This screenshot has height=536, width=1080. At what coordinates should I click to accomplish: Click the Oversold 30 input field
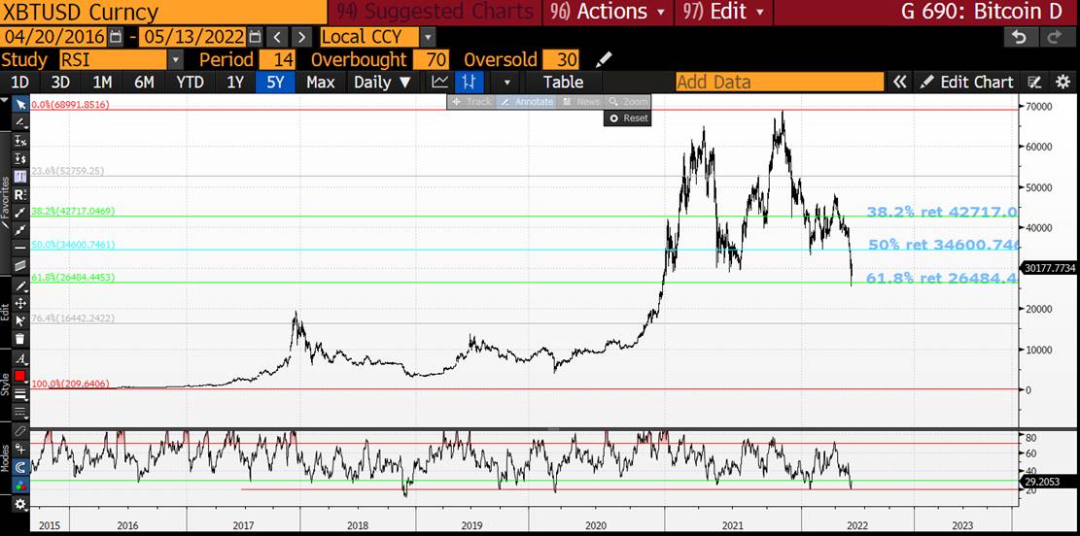[561, 60]
